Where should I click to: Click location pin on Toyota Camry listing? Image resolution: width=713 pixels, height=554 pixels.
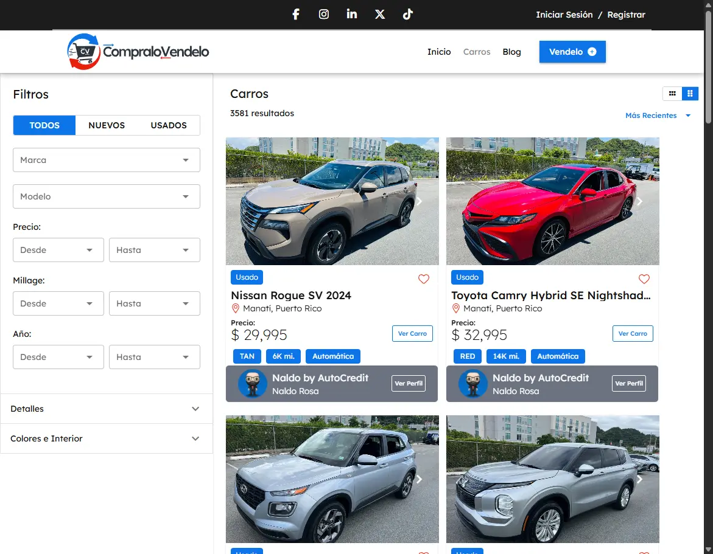(456, 309)
